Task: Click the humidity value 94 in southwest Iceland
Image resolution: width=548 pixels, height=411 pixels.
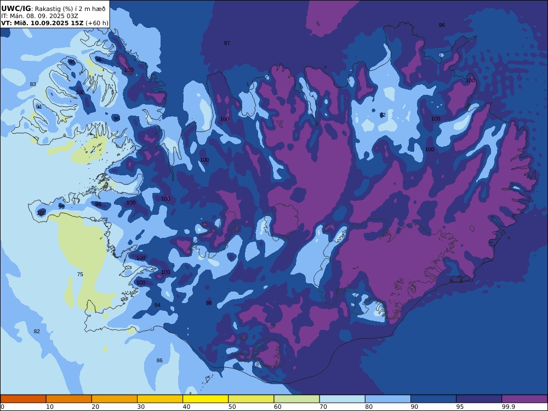Action: pos(157,305)
